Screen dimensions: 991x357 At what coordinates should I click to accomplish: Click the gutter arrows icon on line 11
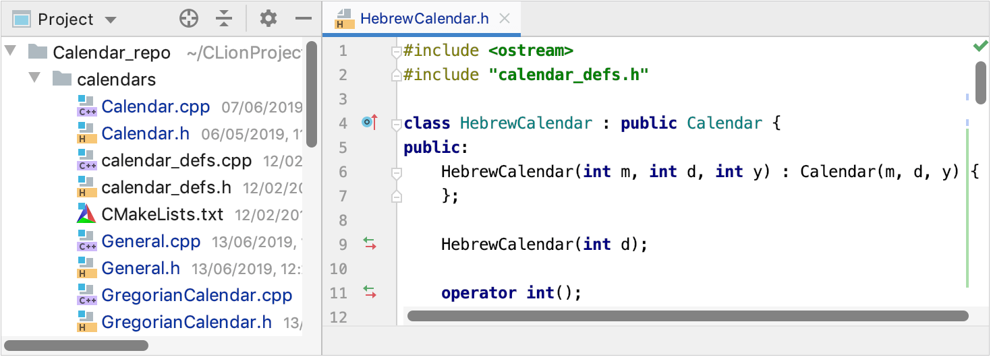(x=370, y=292)
